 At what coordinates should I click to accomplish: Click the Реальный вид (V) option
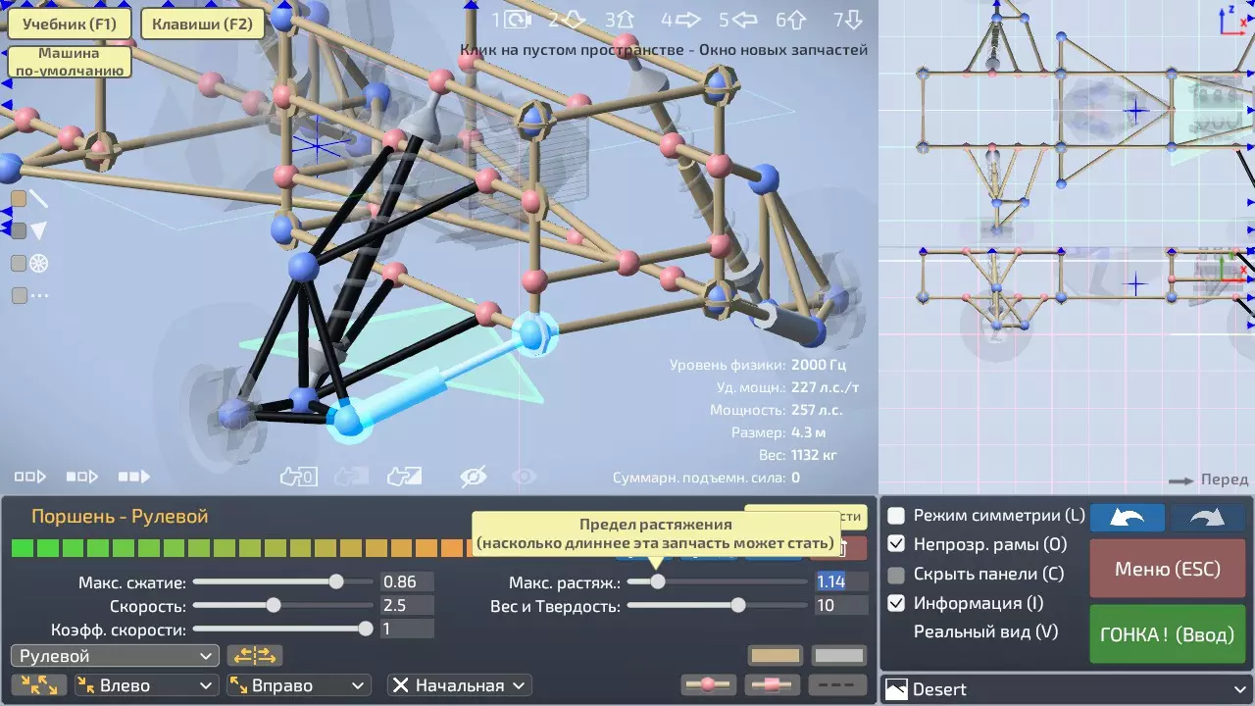985,631
